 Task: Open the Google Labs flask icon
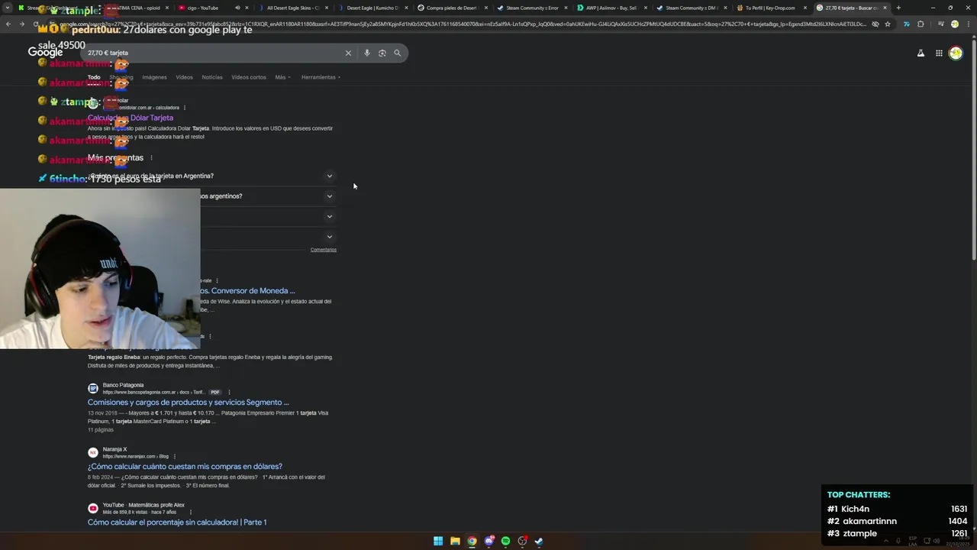click(x=921, y=53)
